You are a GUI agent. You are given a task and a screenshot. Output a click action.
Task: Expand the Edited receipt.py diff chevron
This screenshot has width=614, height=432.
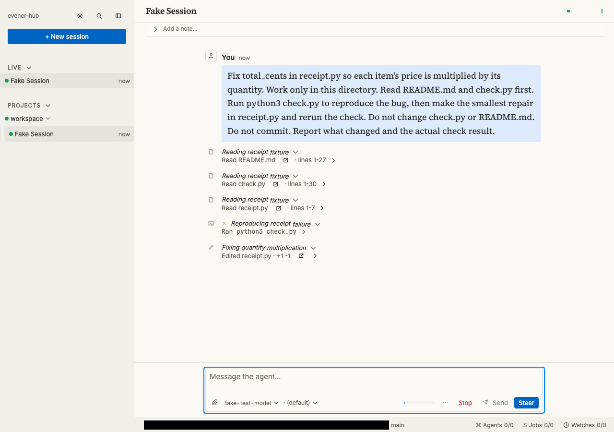[315, 256]
